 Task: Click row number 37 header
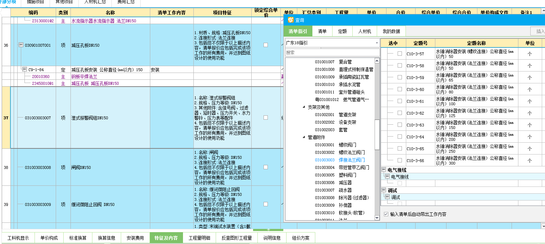click(6, 118)
